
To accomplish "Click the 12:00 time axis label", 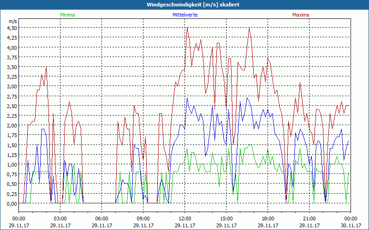I will click(x=185, y=219).
